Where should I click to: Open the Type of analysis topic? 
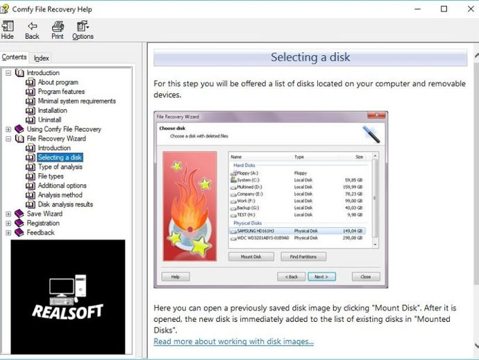click(x=60, y=167)
